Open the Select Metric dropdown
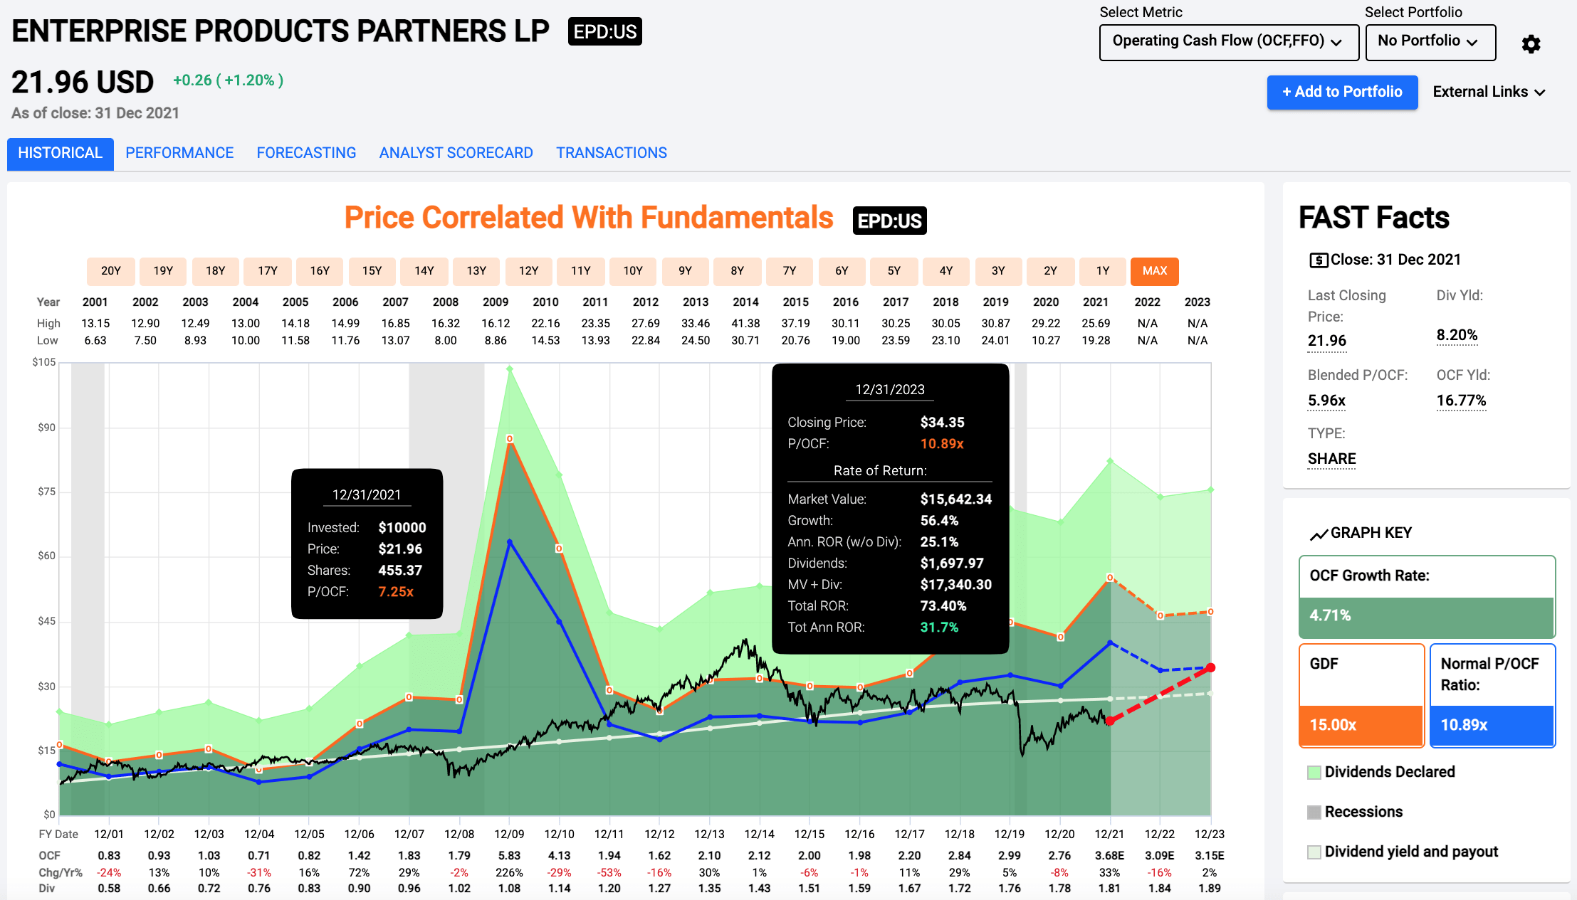The height and width of the screenshot is (900, 1577). (1229, 42)
